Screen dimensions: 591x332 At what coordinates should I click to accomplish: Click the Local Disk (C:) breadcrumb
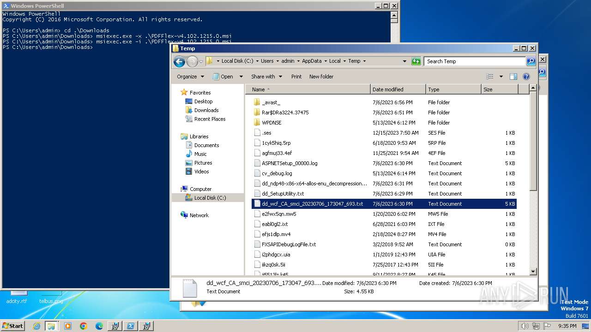(237, 61)
